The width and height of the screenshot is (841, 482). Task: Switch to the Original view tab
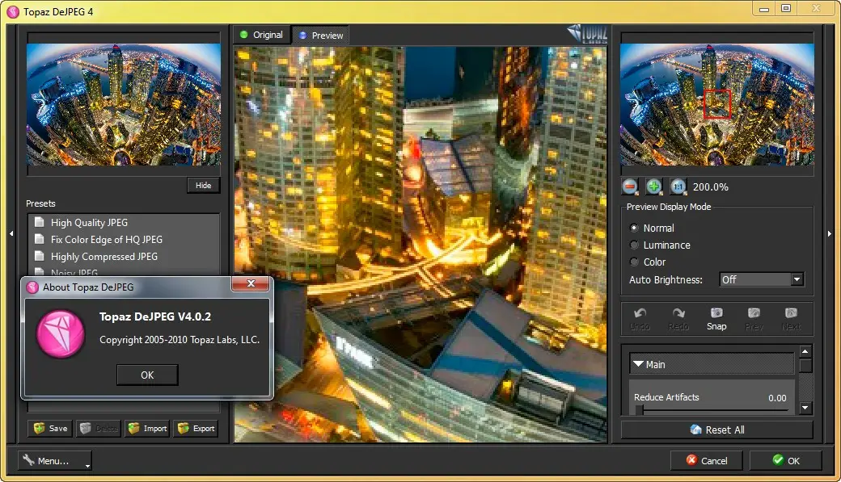tap(262, 35)
